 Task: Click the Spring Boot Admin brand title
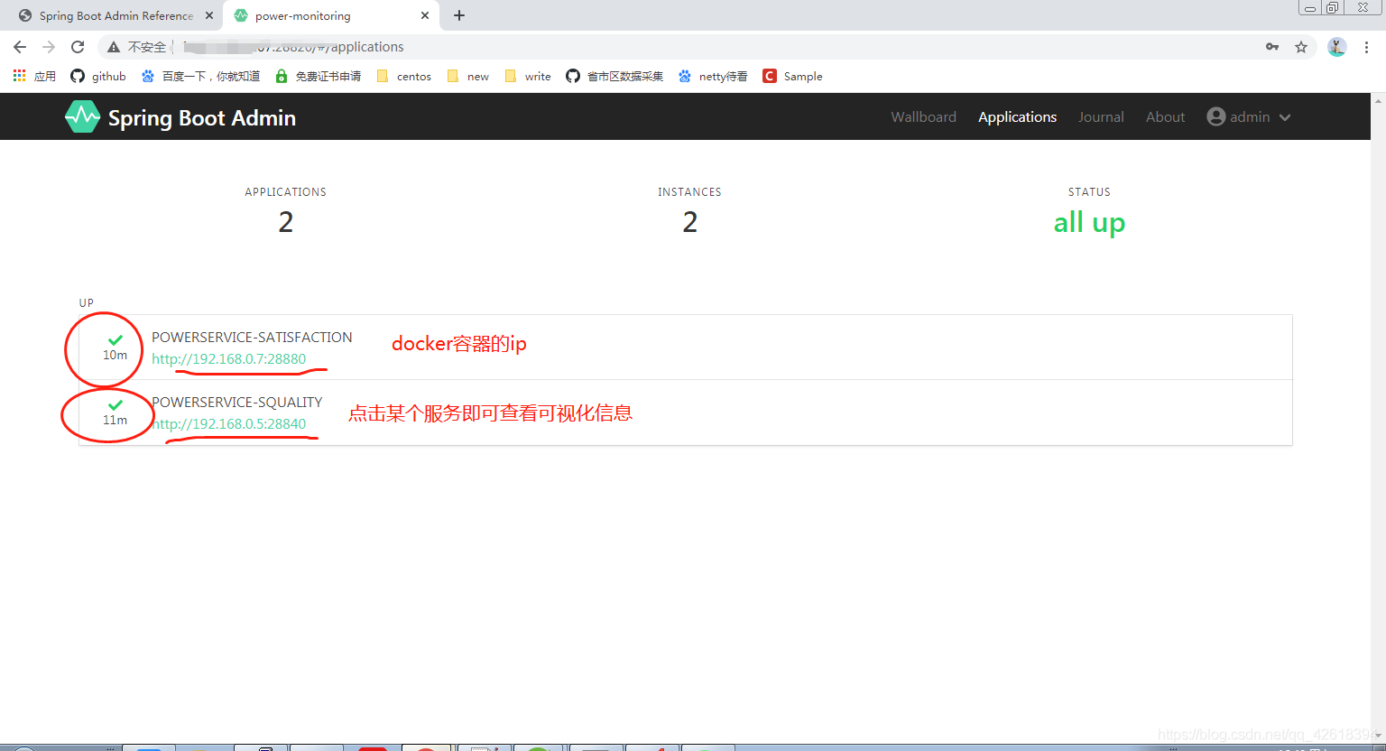point(202,118)
